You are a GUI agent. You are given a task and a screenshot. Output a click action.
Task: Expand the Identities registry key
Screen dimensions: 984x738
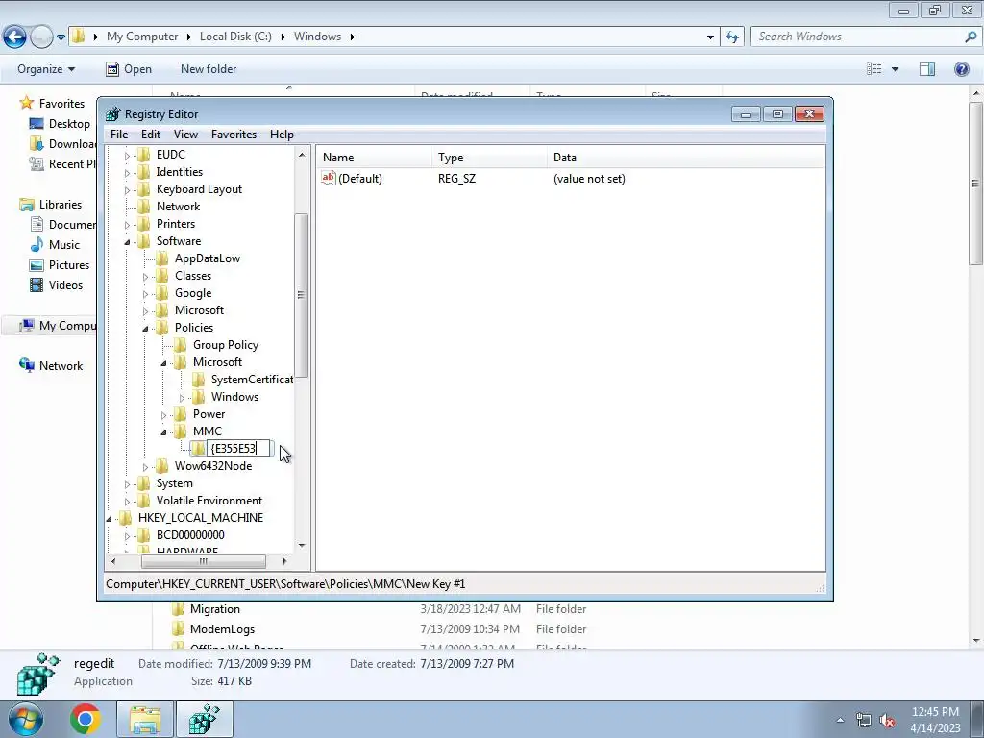click(127, 173)
